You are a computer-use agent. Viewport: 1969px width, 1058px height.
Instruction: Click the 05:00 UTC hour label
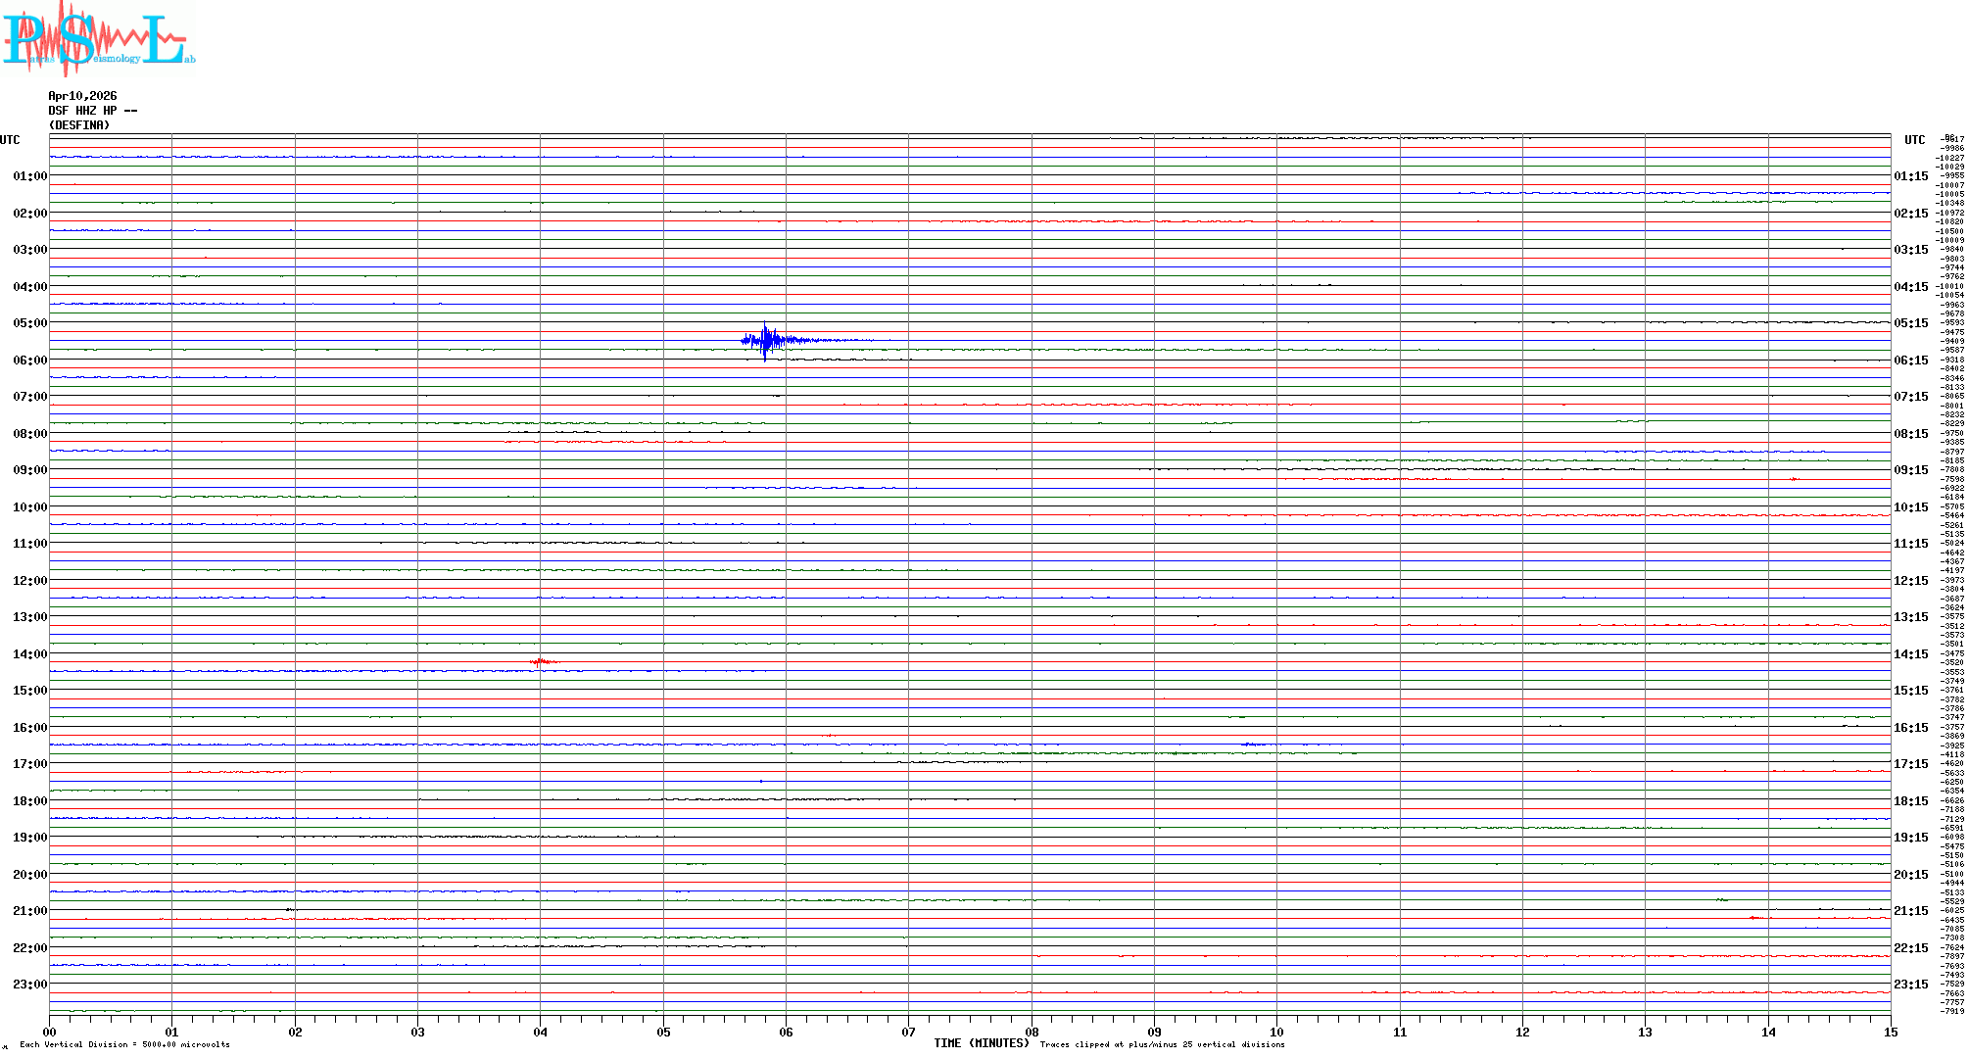click(x=29, y=323)
